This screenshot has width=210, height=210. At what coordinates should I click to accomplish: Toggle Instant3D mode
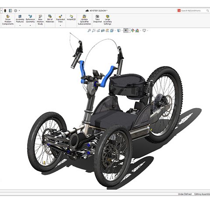click(71, 17)
